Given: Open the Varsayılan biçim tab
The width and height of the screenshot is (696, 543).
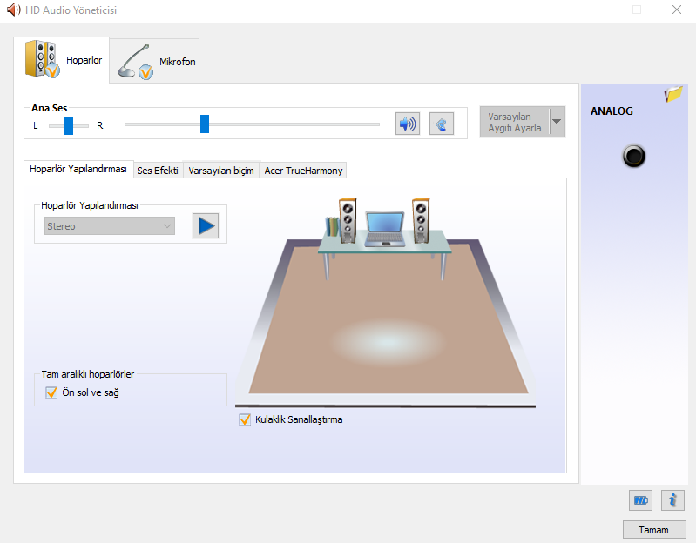Looking at the screenshot, I should click(221, 171).
